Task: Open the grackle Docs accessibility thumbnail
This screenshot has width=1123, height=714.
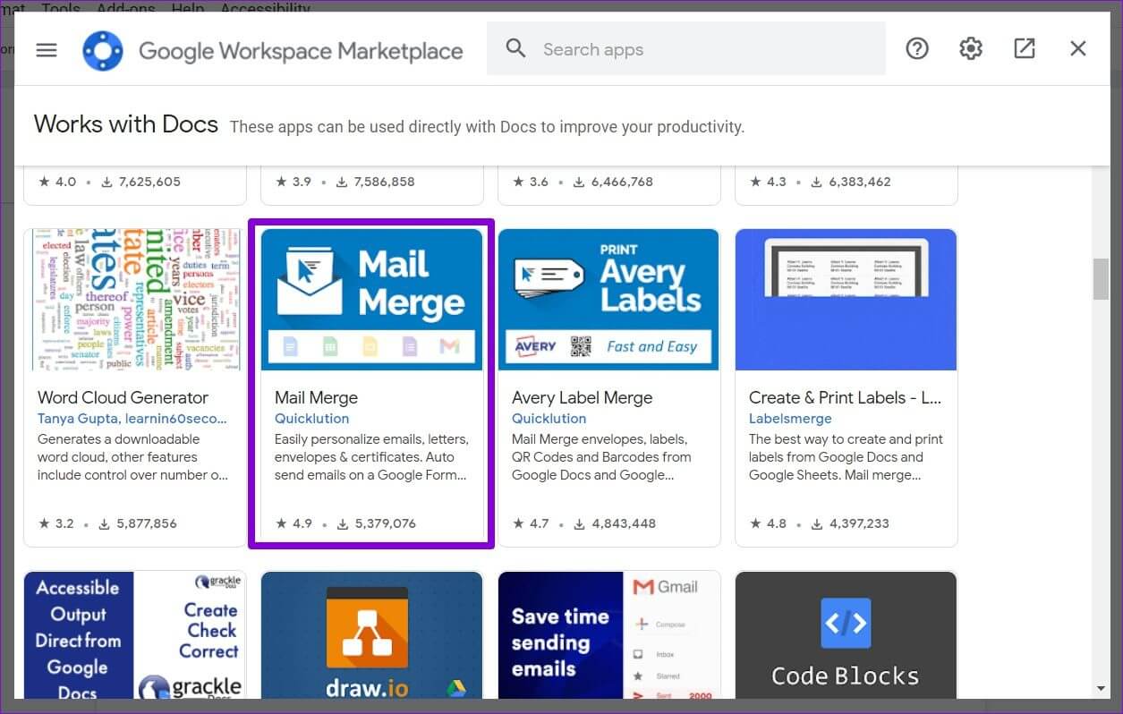Action: (x=135, y=635)
